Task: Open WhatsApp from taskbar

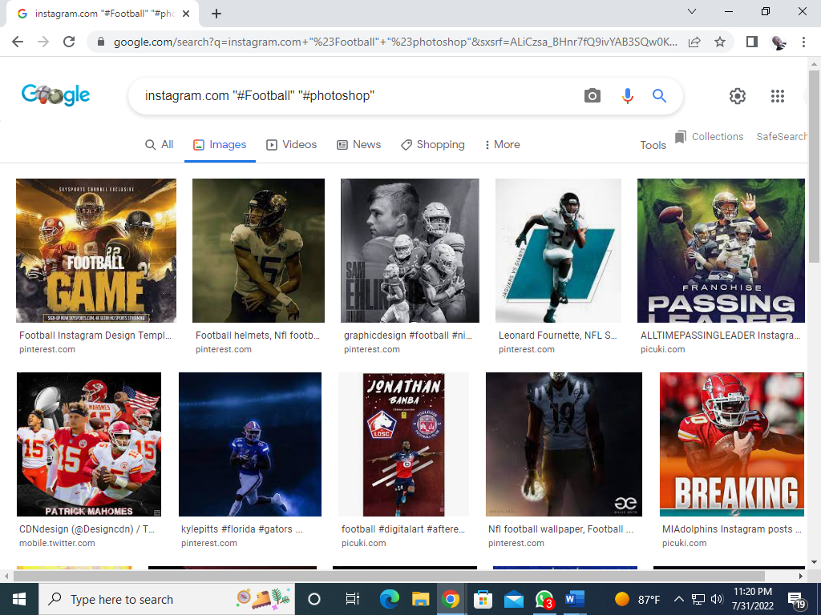Action: coord(544,599)
